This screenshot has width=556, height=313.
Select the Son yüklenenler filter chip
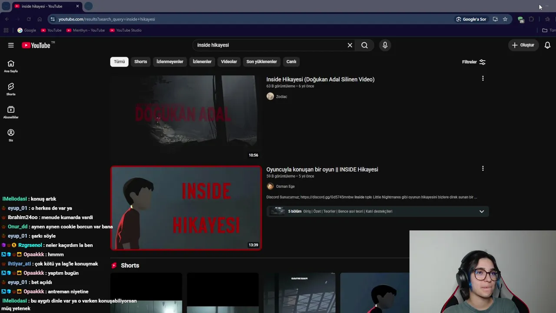pyautogui.click(x=261, y=62)
